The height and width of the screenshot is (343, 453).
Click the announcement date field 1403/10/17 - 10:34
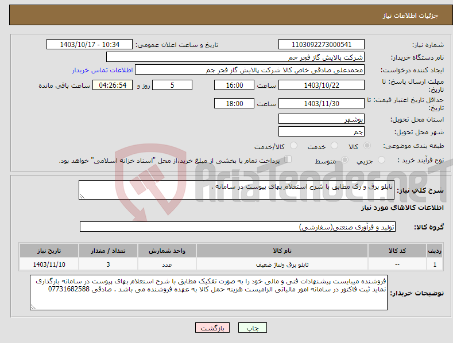coord(90,45)
